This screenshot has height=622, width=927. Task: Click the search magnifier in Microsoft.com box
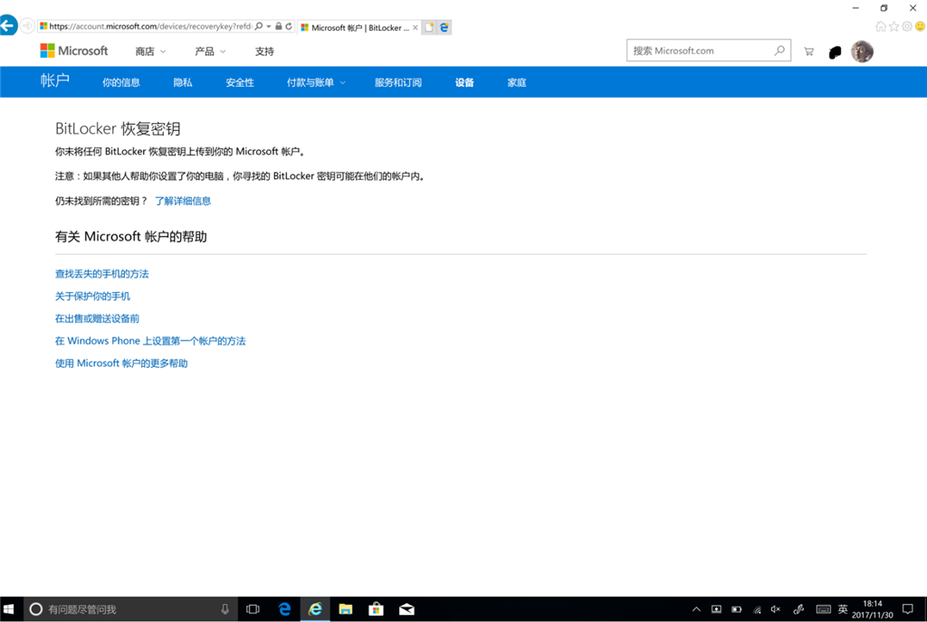pyautogui.click(x=779, y=51)
